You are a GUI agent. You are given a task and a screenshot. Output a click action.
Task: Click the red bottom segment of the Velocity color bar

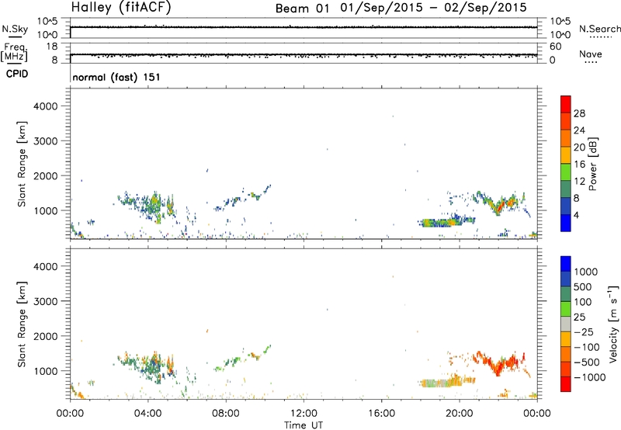(566, 384)
